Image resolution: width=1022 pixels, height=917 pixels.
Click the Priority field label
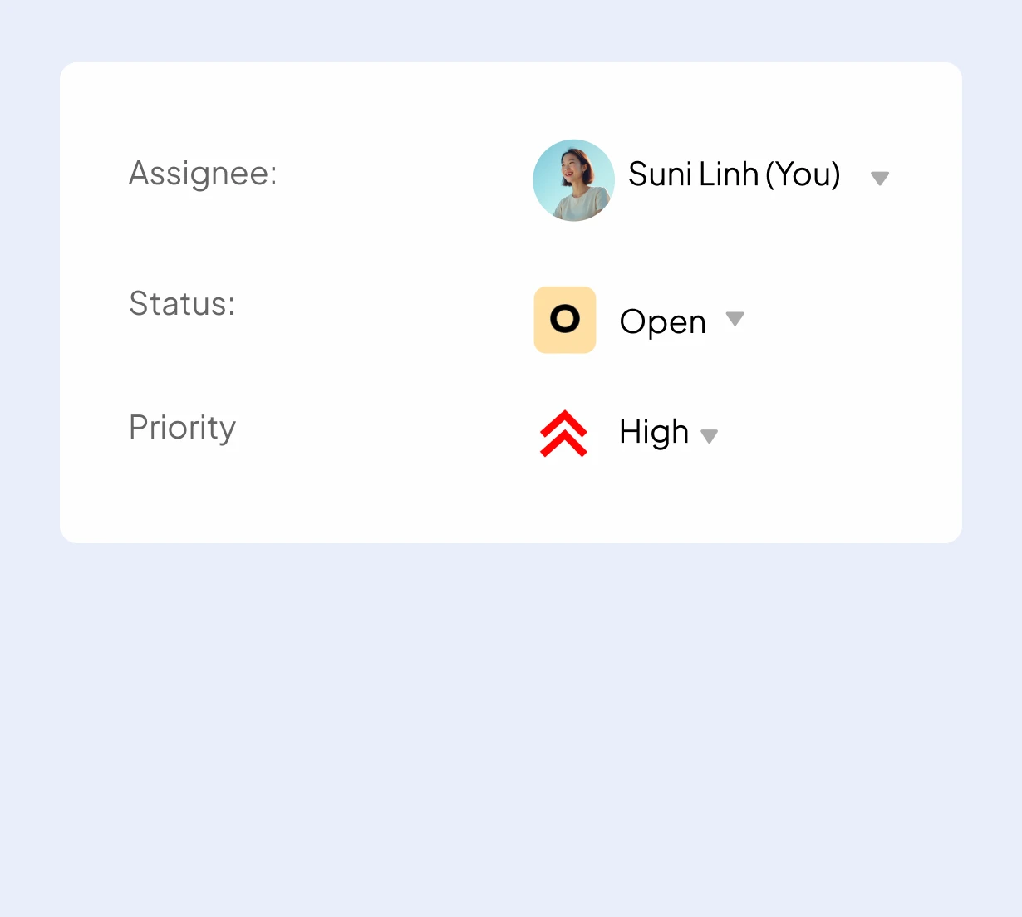click(182, 428)
